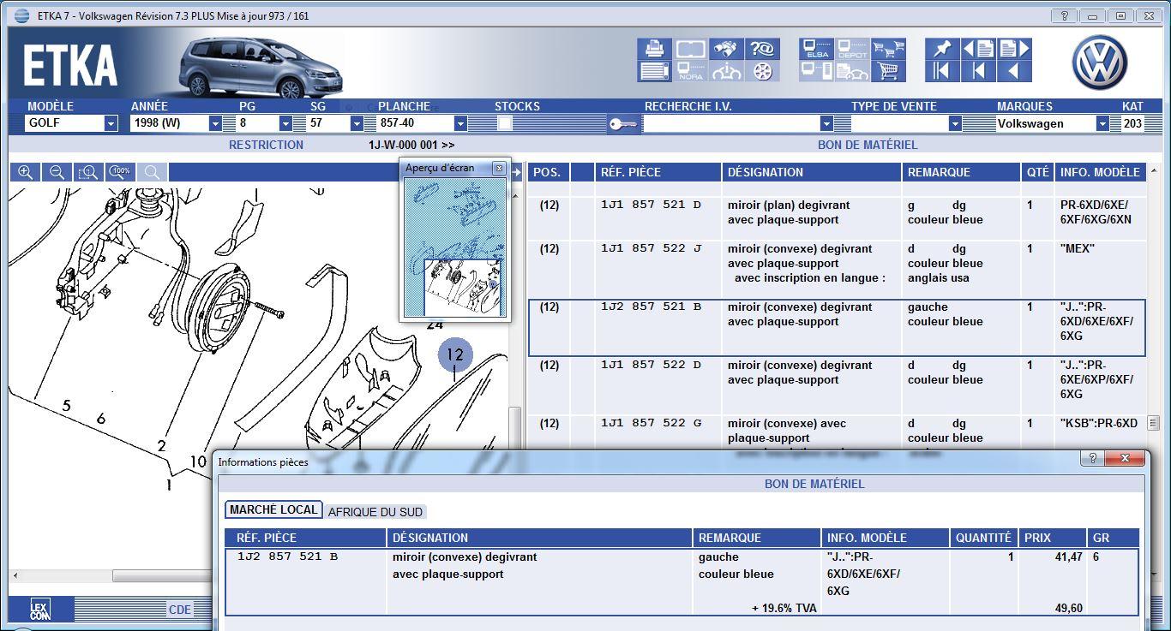1171x631 pixels.
Task: Click the DÉSIGNATION column header in parts list
Action: point(811,172)
